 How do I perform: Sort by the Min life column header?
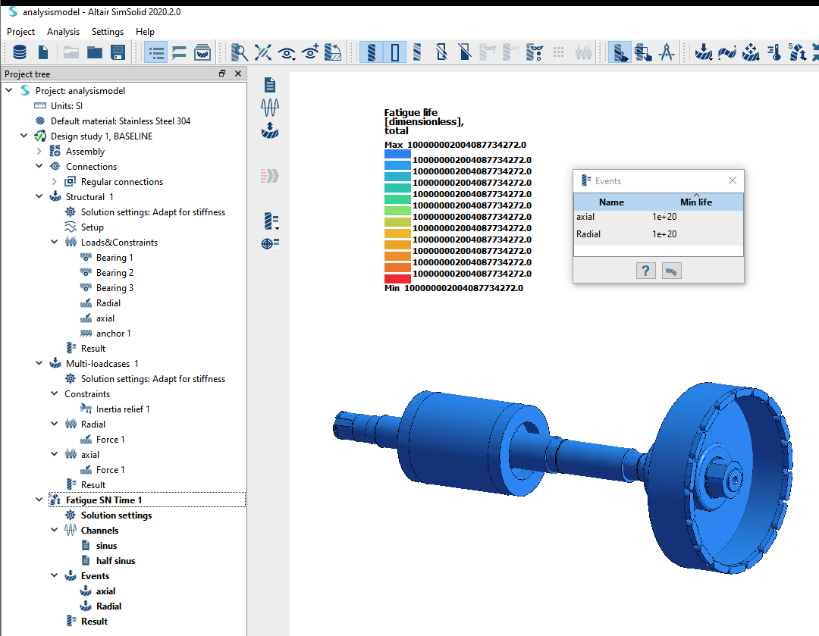pyautogui.click(x=695, y=202)
